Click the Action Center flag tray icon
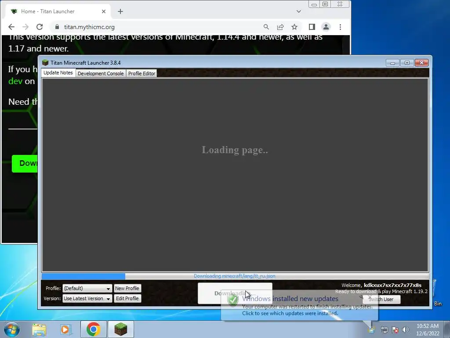The height and width of the screenshot is (338, 450). point(395,330)
